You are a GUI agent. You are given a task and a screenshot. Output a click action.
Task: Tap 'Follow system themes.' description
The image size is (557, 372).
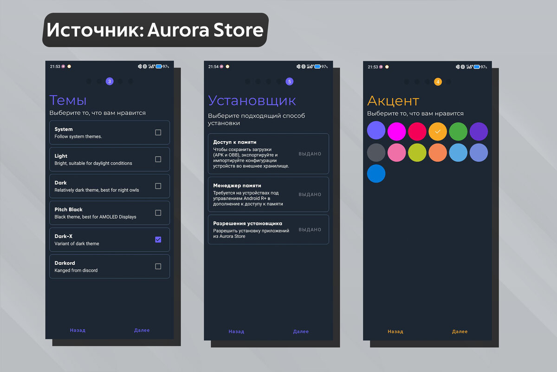click(78, 137)
